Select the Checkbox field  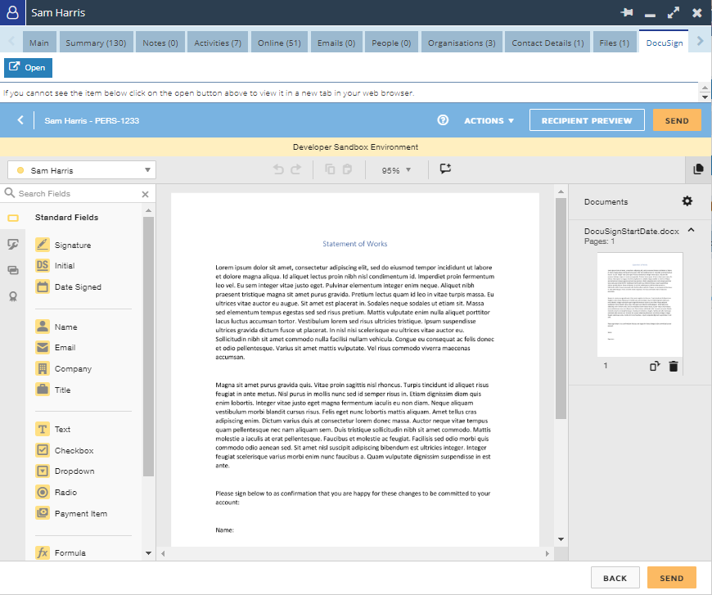coord(65,450)
